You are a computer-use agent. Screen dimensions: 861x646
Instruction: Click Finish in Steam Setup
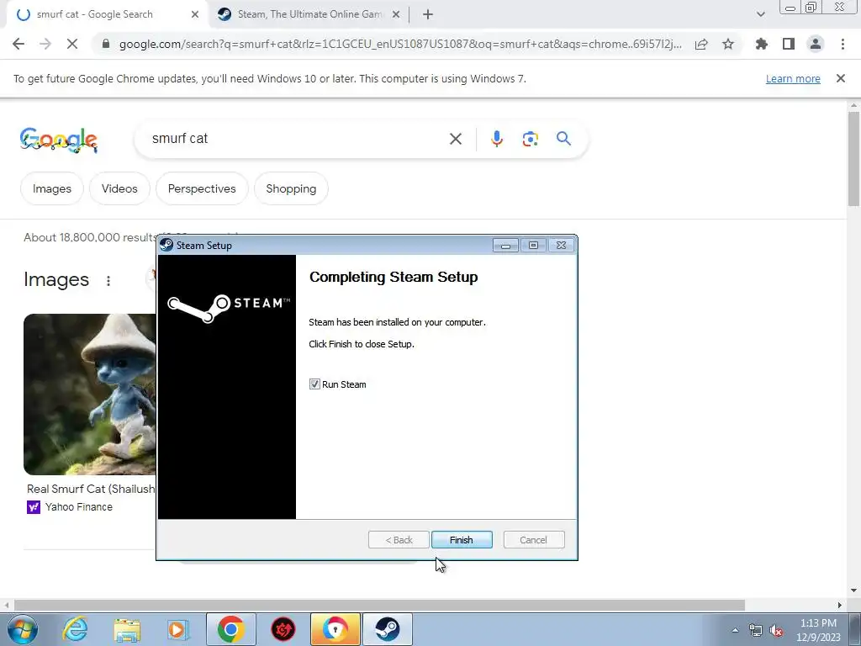(462, 539)
